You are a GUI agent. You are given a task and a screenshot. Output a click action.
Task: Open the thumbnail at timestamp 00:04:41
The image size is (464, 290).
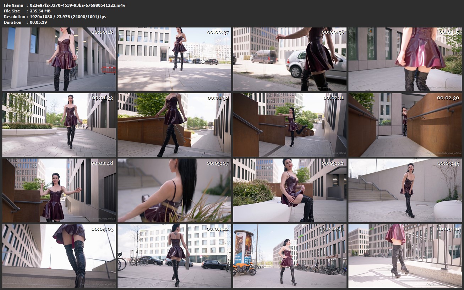point(290,256)
